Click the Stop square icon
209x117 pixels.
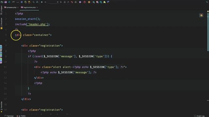click(x=75, y=2)
